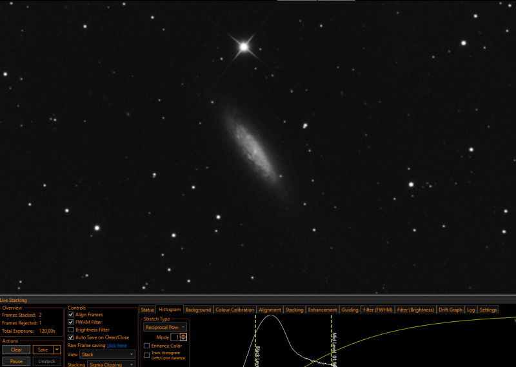Enable the Enhance Color checkbox
The image size is (516, 367).
click(x=147, y=346)
